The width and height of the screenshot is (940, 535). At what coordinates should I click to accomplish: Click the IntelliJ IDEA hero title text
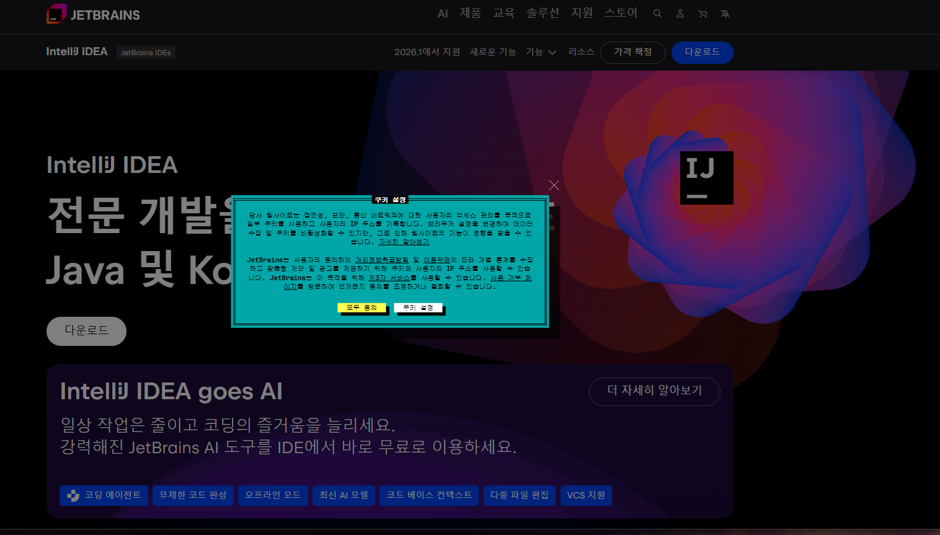pos(112,165)
